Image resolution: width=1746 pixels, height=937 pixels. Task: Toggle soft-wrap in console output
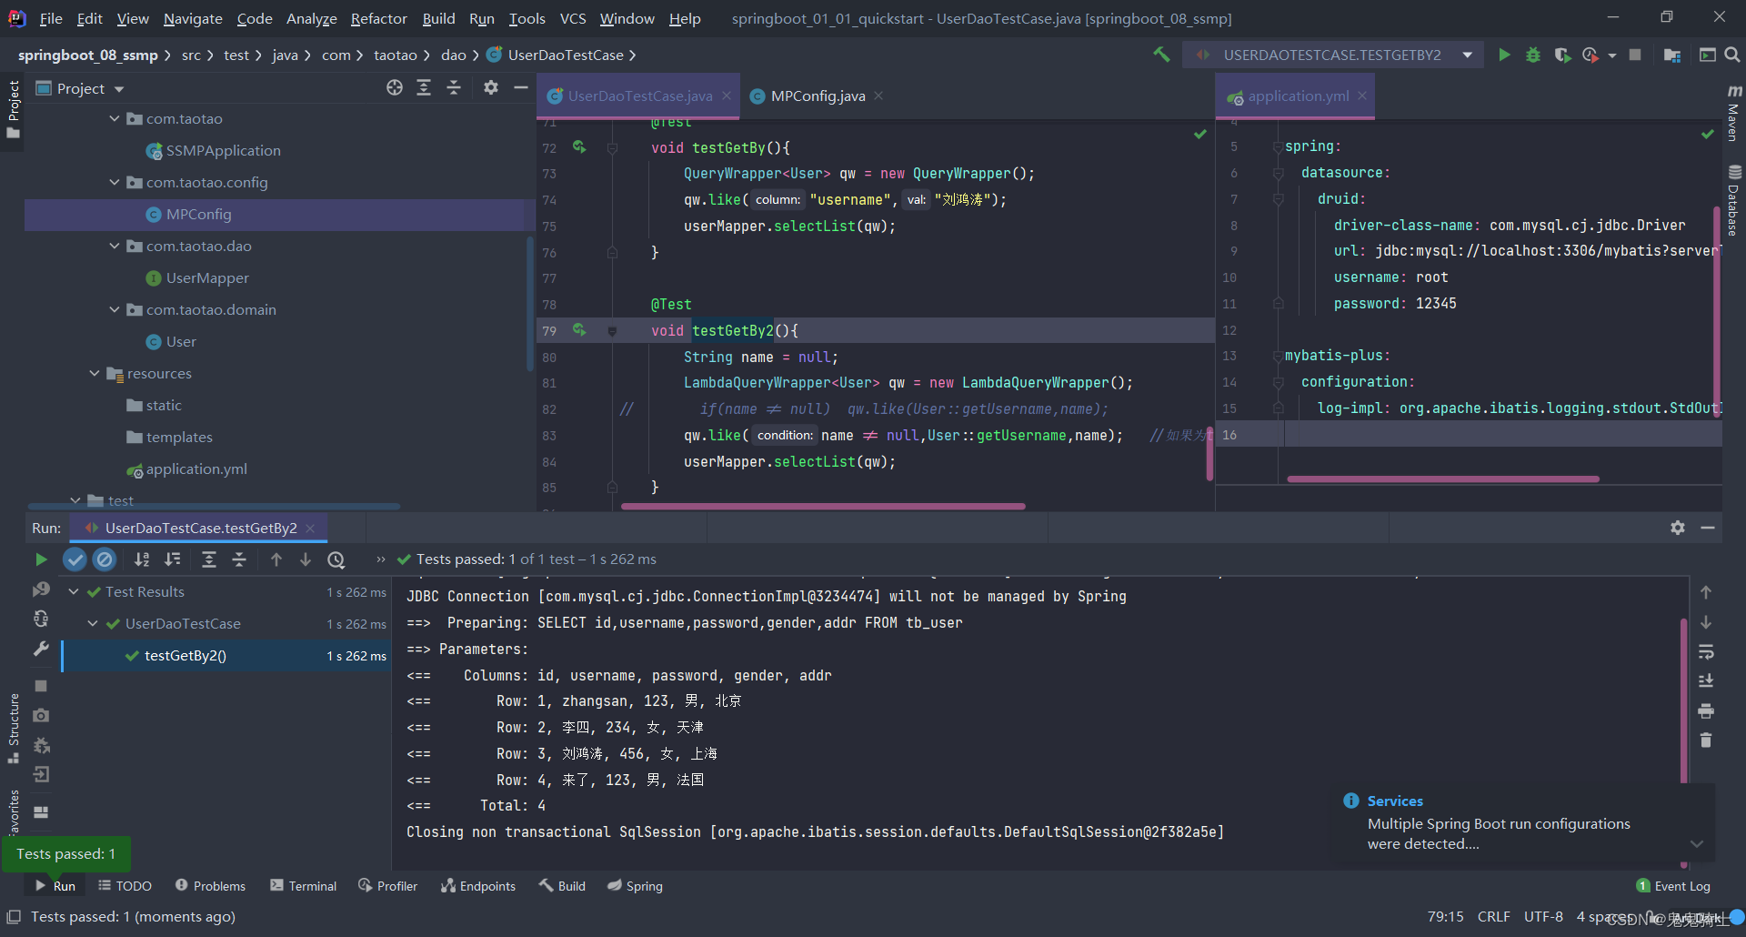1706,652
